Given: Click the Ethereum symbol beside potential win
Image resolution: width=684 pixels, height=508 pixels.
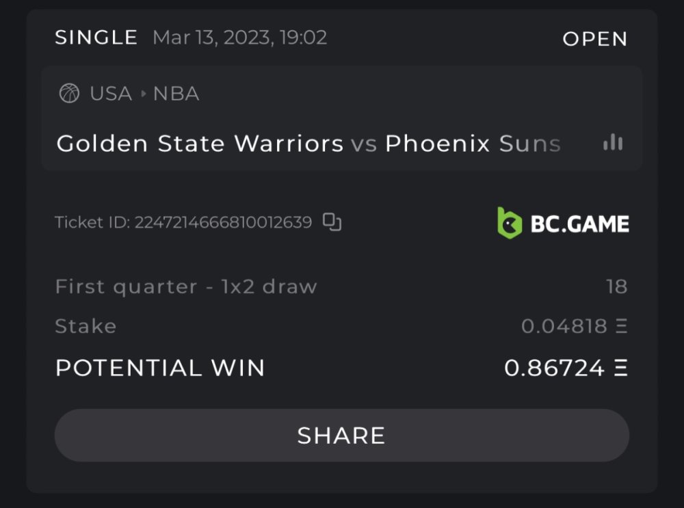Looking at the screenshot, I should coord(621,369).
